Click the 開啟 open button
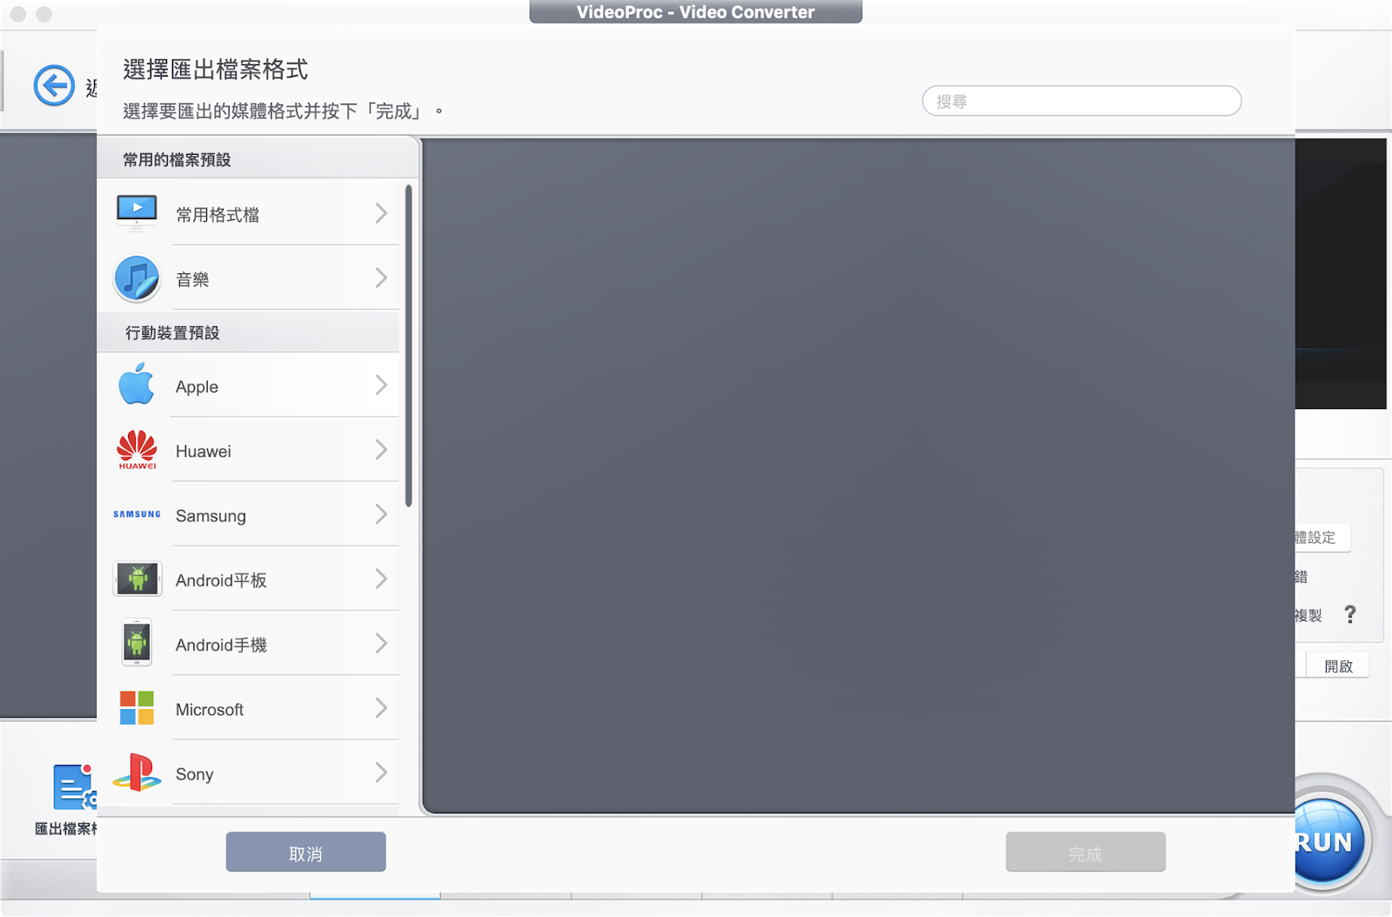 click(x=1338, y=666)
